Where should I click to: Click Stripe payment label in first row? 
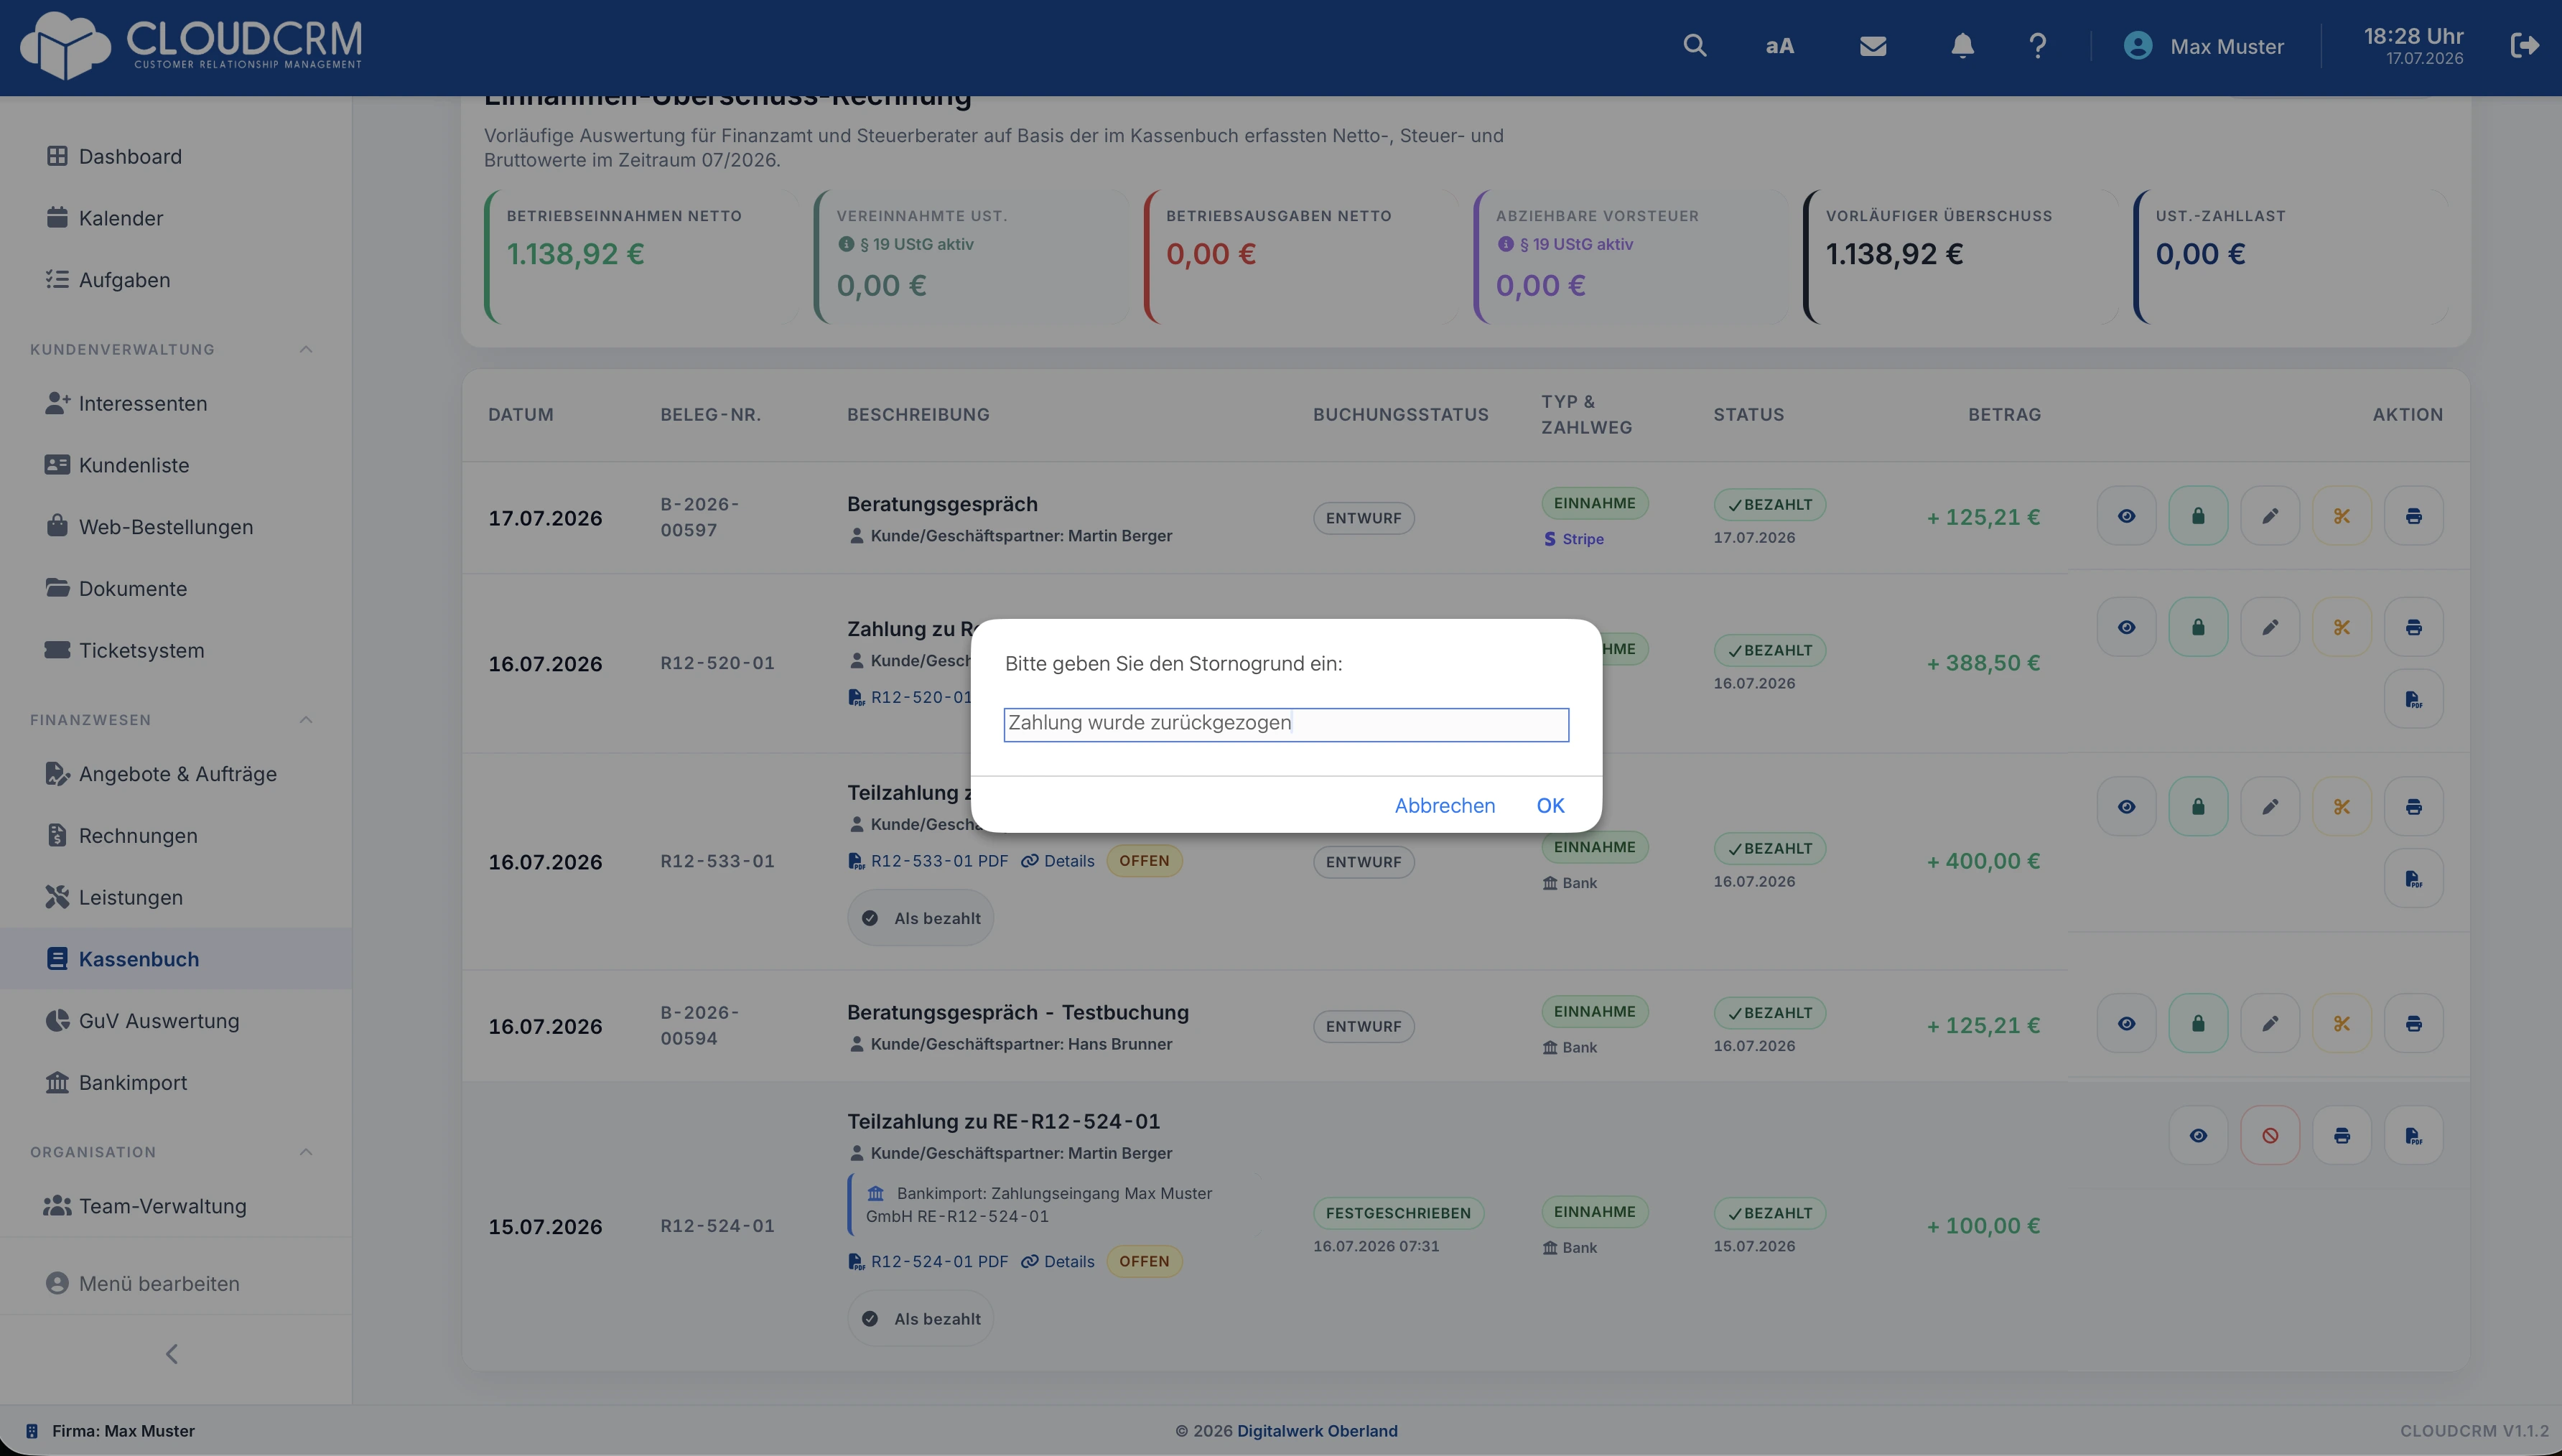(x=1574, y=539)
